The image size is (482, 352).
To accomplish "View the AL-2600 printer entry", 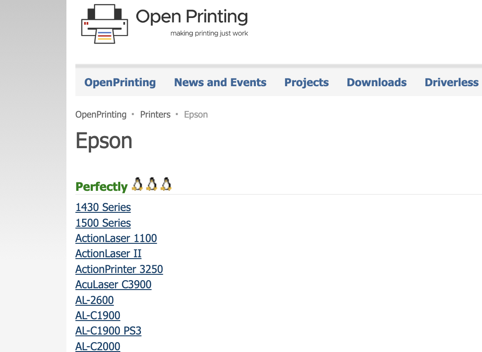I will (95, 300).
